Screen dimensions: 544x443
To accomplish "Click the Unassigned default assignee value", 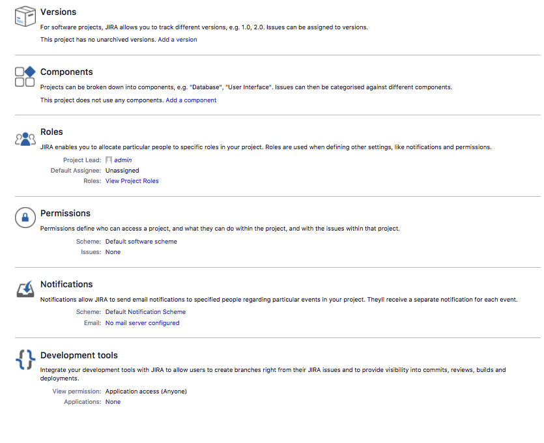I will pos(122,171).
